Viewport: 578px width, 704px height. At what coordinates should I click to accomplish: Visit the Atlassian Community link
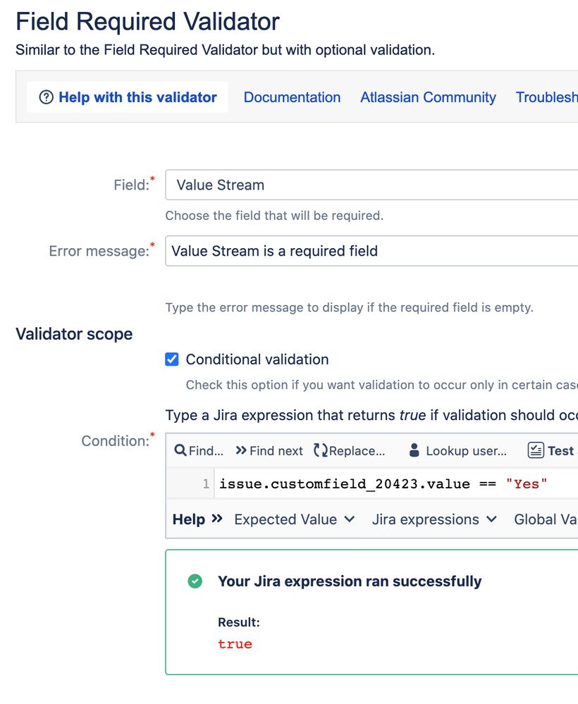428,97
